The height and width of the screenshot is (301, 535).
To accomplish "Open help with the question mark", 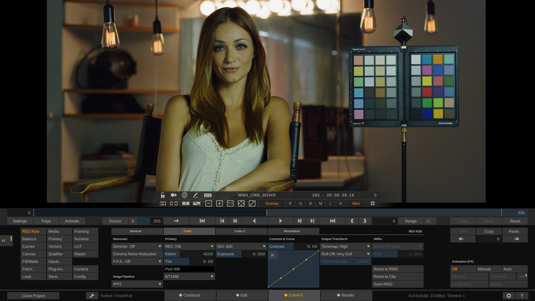I will tap(522, 296).
